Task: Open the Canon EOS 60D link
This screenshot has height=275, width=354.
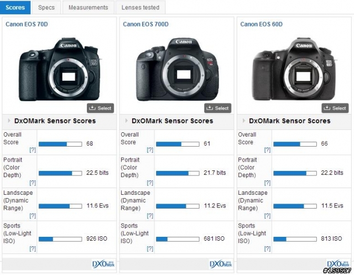Action: click(261, 24)
